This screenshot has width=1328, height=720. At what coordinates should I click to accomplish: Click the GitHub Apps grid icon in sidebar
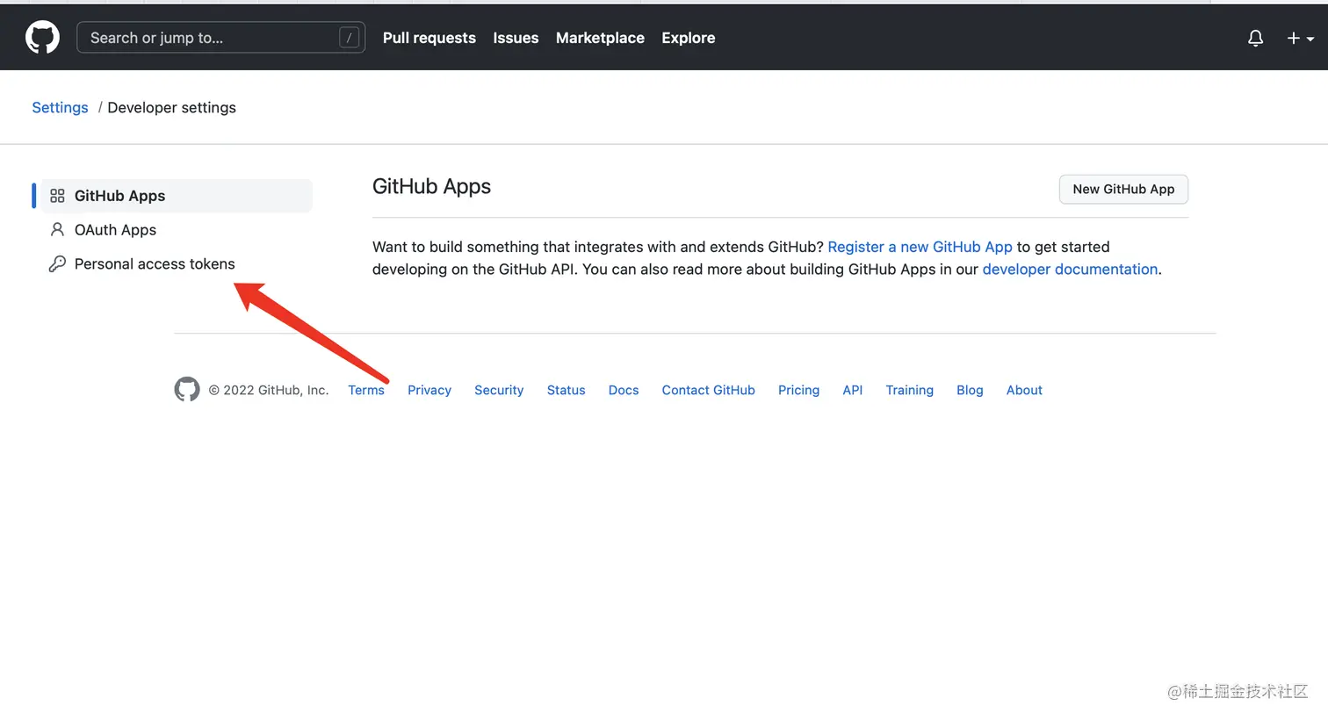click(x=57, y=196)
